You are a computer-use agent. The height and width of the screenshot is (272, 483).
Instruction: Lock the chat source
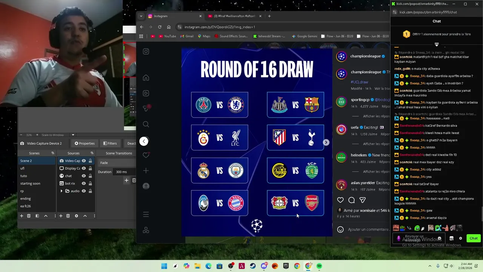click(x=90, y=176)
